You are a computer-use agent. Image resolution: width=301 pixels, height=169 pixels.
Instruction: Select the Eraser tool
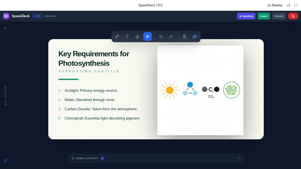coord(137,37)
